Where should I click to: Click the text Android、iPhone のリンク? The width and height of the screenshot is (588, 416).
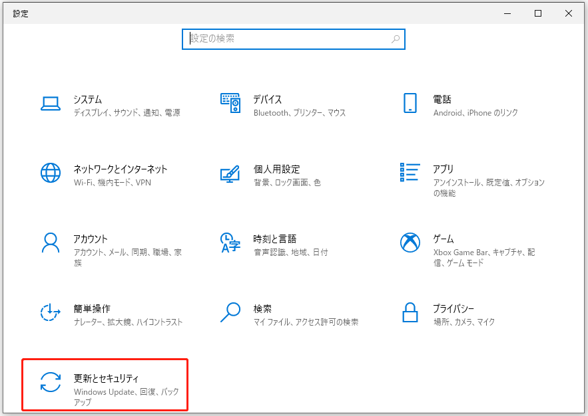pos(475,112)
